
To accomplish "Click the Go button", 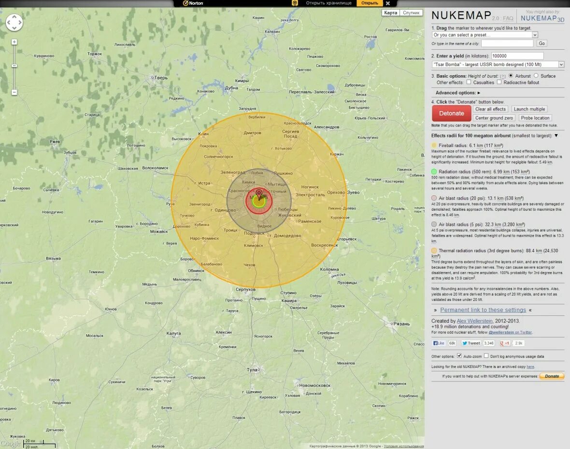I will 541,43.
